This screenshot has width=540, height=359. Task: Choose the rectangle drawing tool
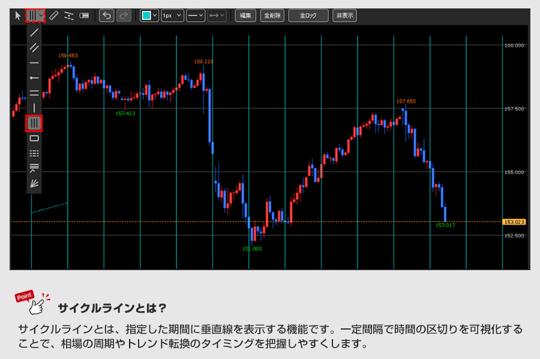pos(34,138)
